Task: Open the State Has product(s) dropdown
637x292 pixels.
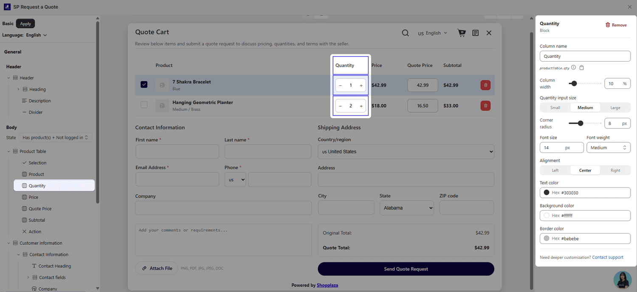Action: click(x=55, y=137)
